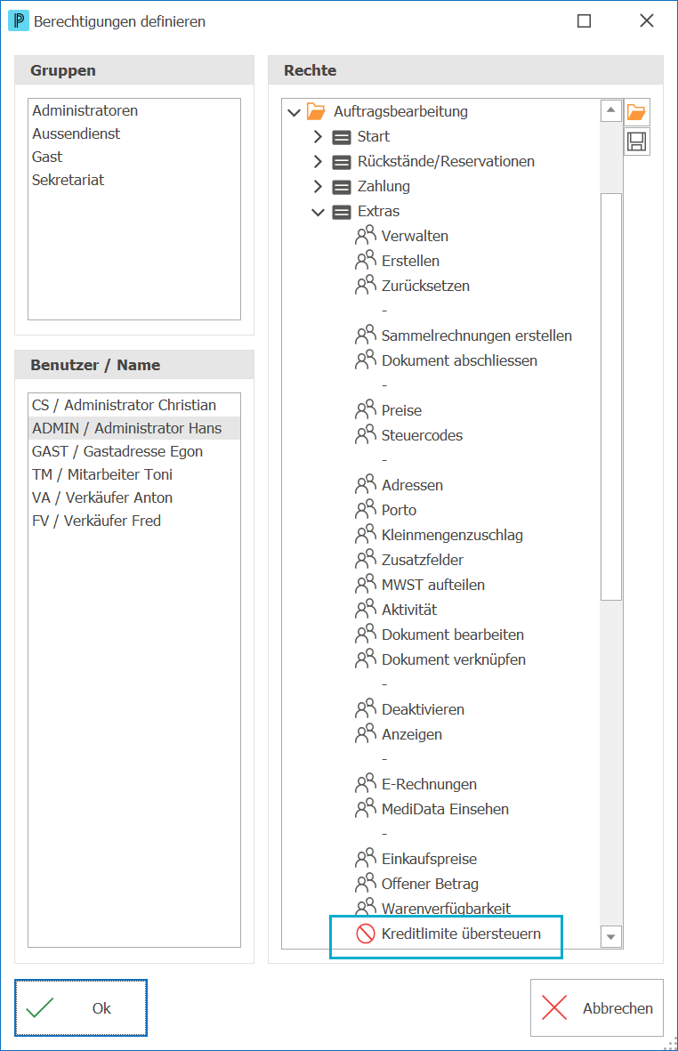
Task: Click the users icon next to Anzeigen
Action: point(365,733)
